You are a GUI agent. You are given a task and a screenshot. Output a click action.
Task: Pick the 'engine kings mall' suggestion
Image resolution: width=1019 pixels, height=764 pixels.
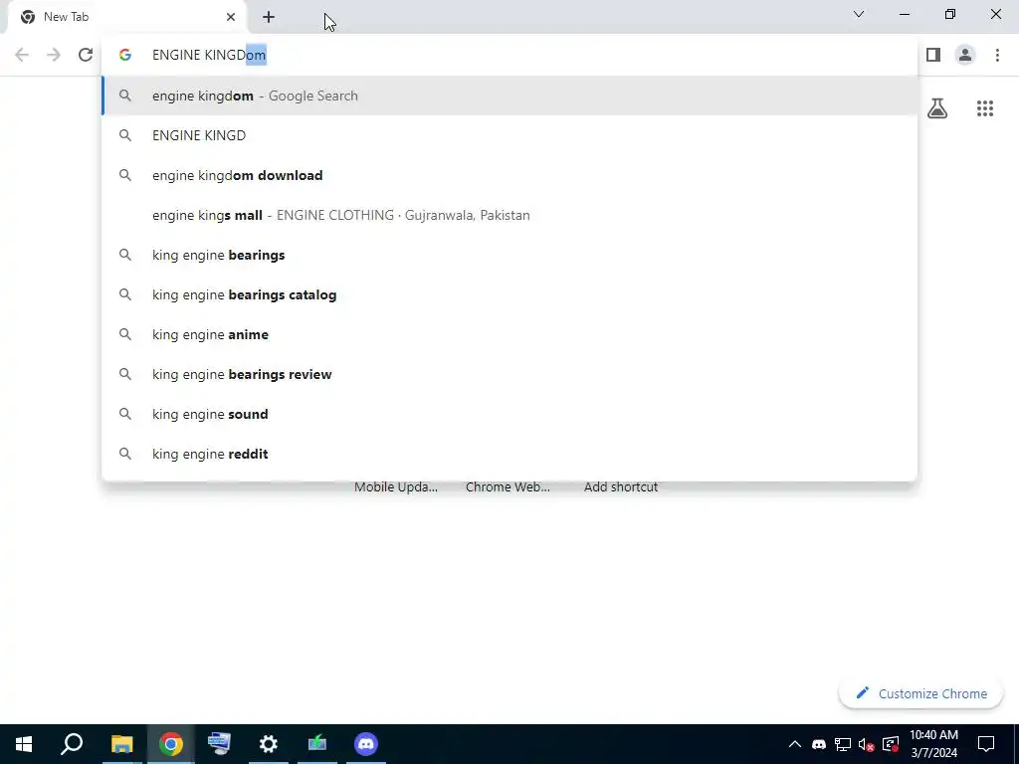point(509,215)
